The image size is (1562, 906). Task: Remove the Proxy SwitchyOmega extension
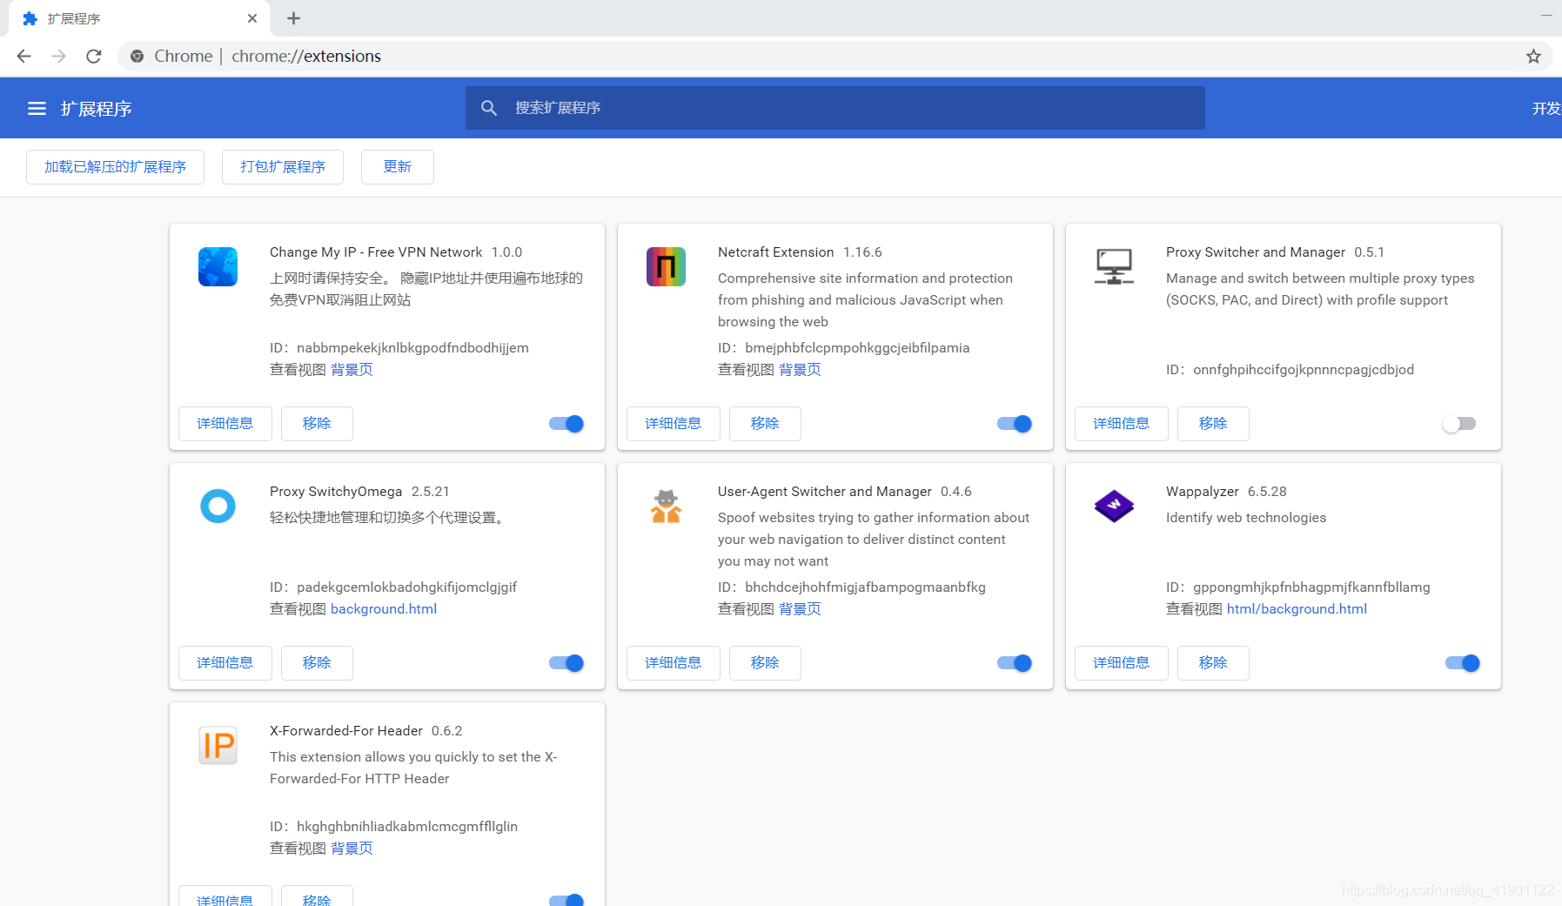[317, 663]
